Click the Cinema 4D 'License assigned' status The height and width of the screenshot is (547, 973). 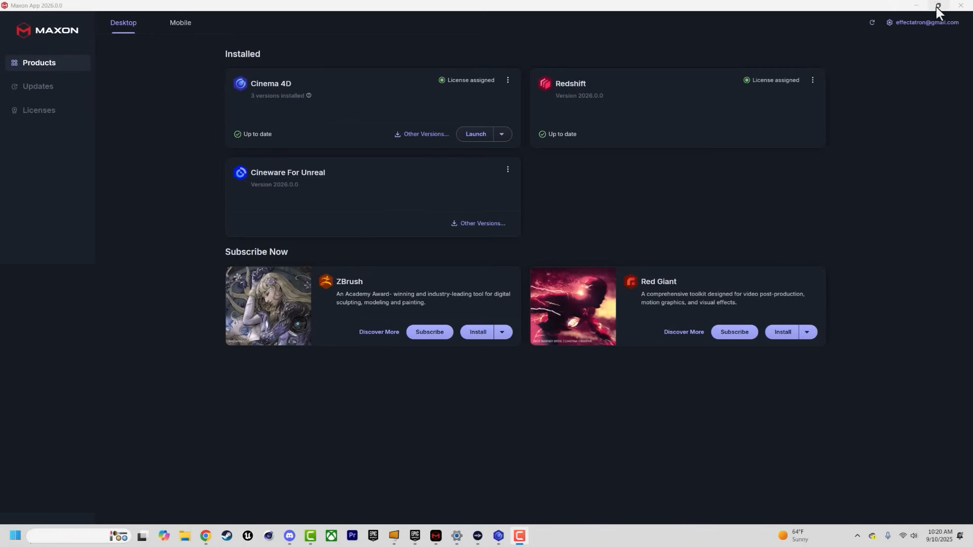point(466,80)
